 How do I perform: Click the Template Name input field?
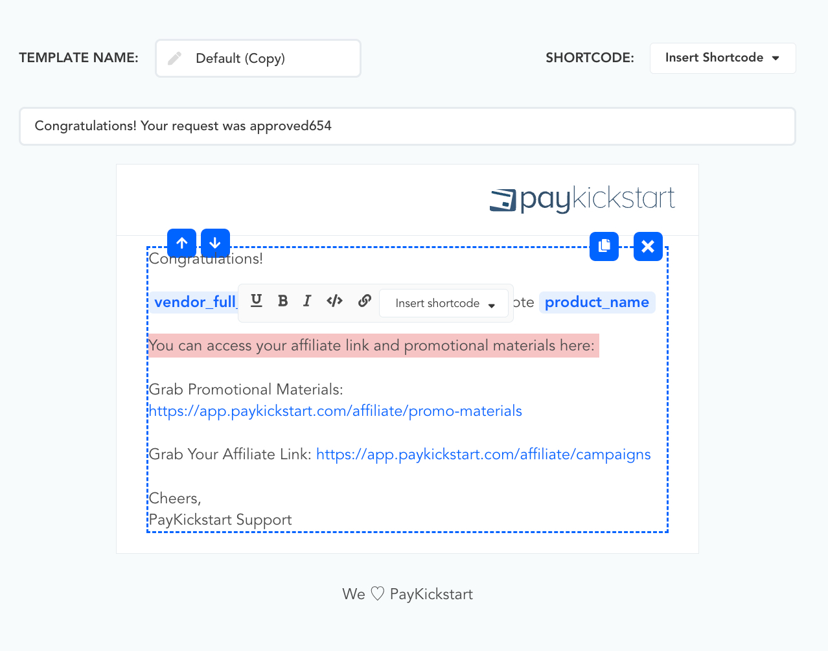(x=272, y=58)
